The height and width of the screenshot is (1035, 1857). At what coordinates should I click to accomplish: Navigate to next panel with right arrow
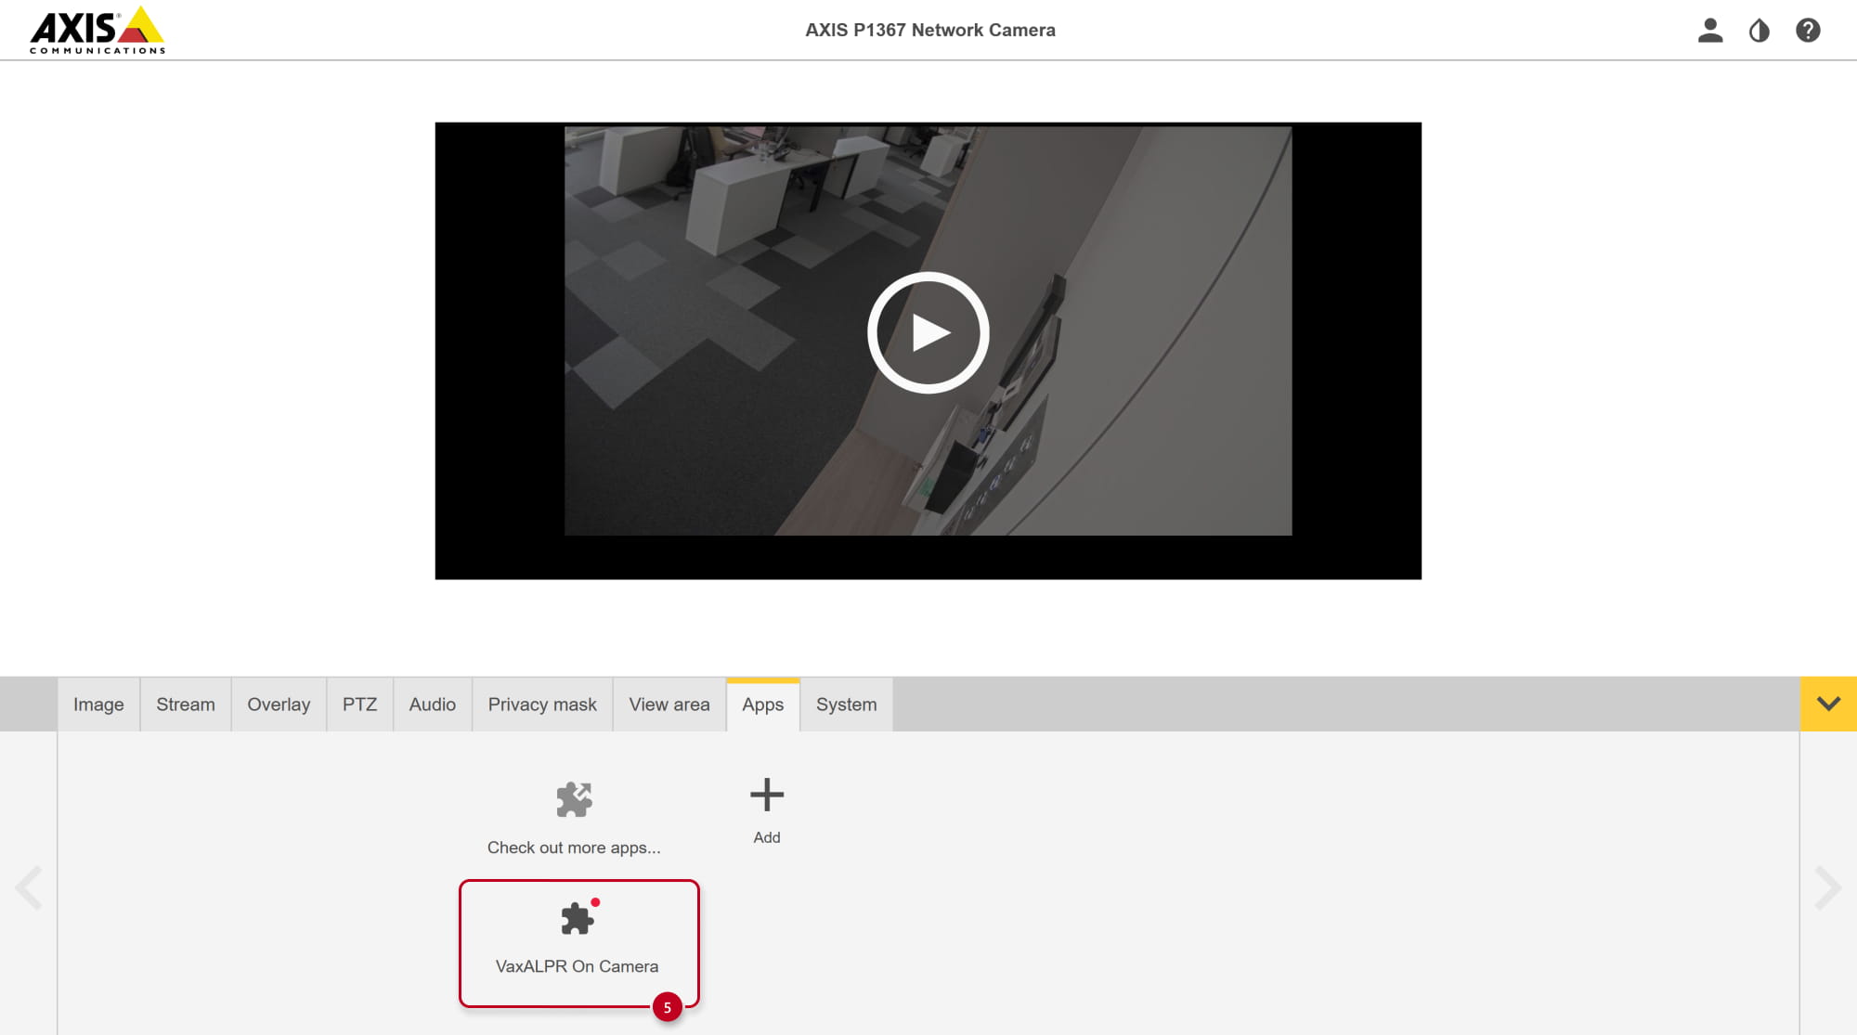click(x=1827, y=888)
